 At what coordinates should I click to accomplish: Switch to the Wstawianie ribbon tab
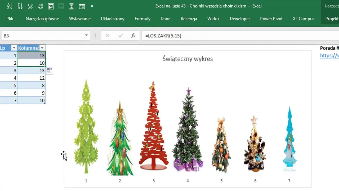pos(80,19)
